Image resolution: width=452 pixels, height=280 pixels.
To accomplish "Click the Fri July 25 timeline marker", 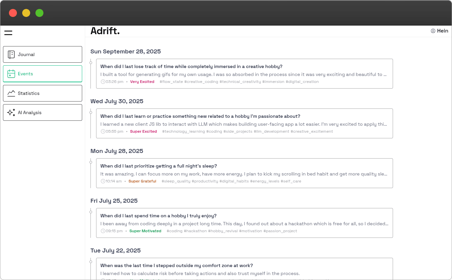I will coord(91,212).
